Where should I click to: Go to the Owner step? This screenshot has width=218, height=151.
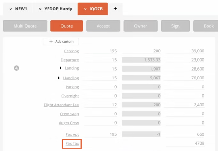pos(141,26)
